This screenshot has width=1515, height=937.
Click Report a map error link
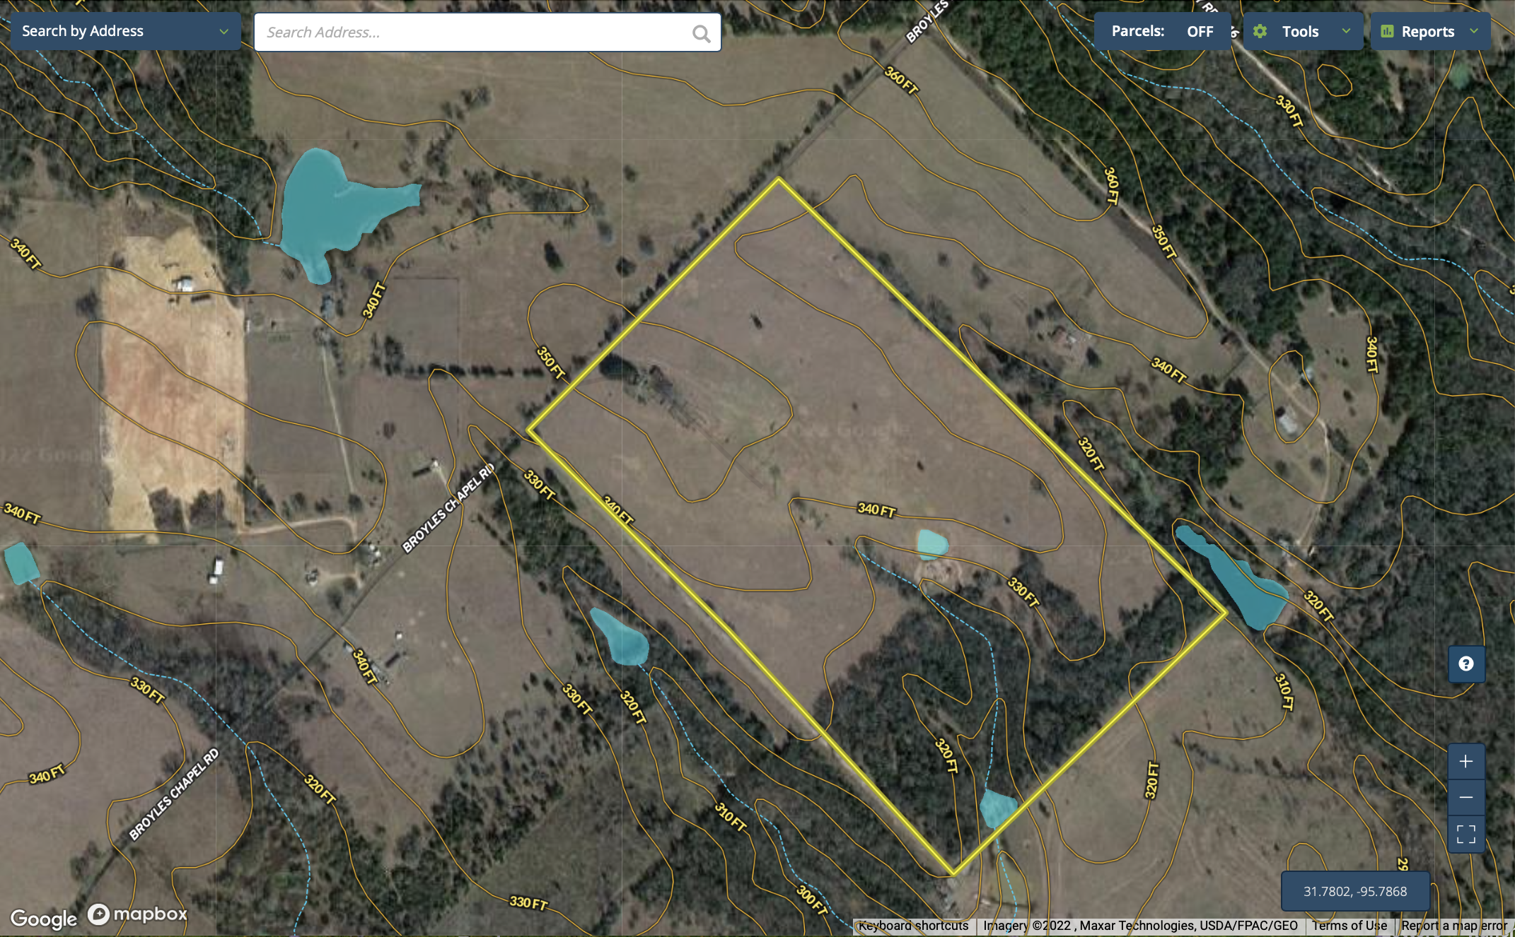point(1453,926)
